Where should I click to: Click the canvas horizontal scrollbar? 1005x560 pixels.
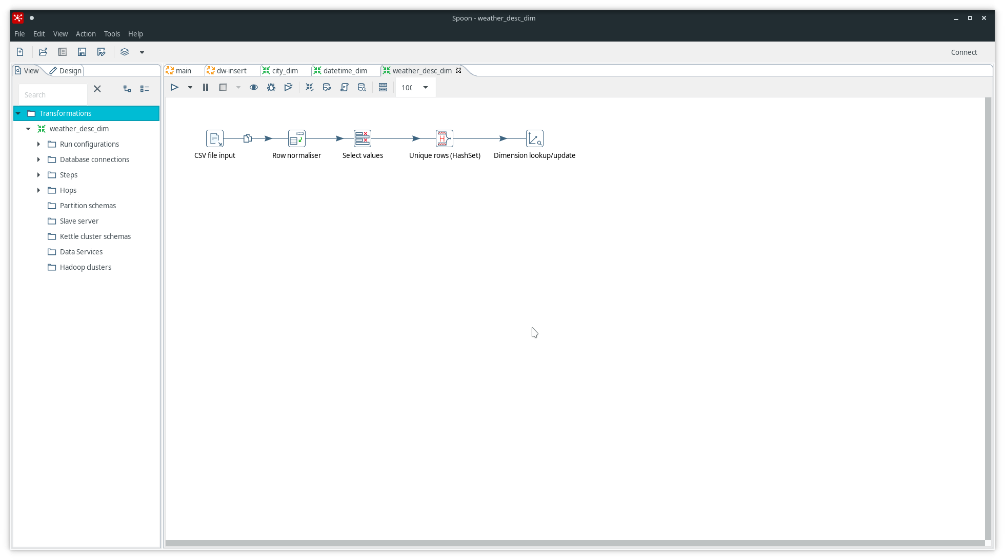pyautogui.click(x=575, y=543)
